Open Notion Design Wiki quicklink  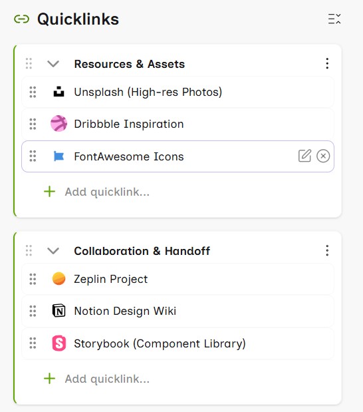pyautogui.click(x=125, y=311)
